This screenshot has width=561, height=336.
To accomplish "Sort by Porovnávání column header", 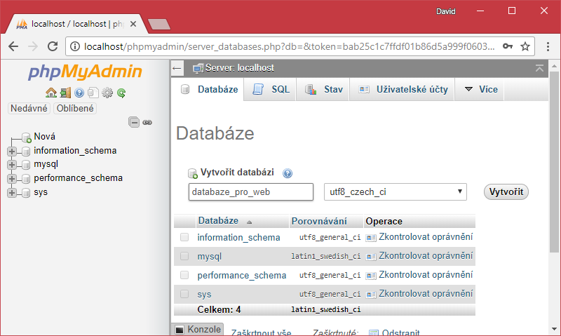I will (x=319, y=222).
